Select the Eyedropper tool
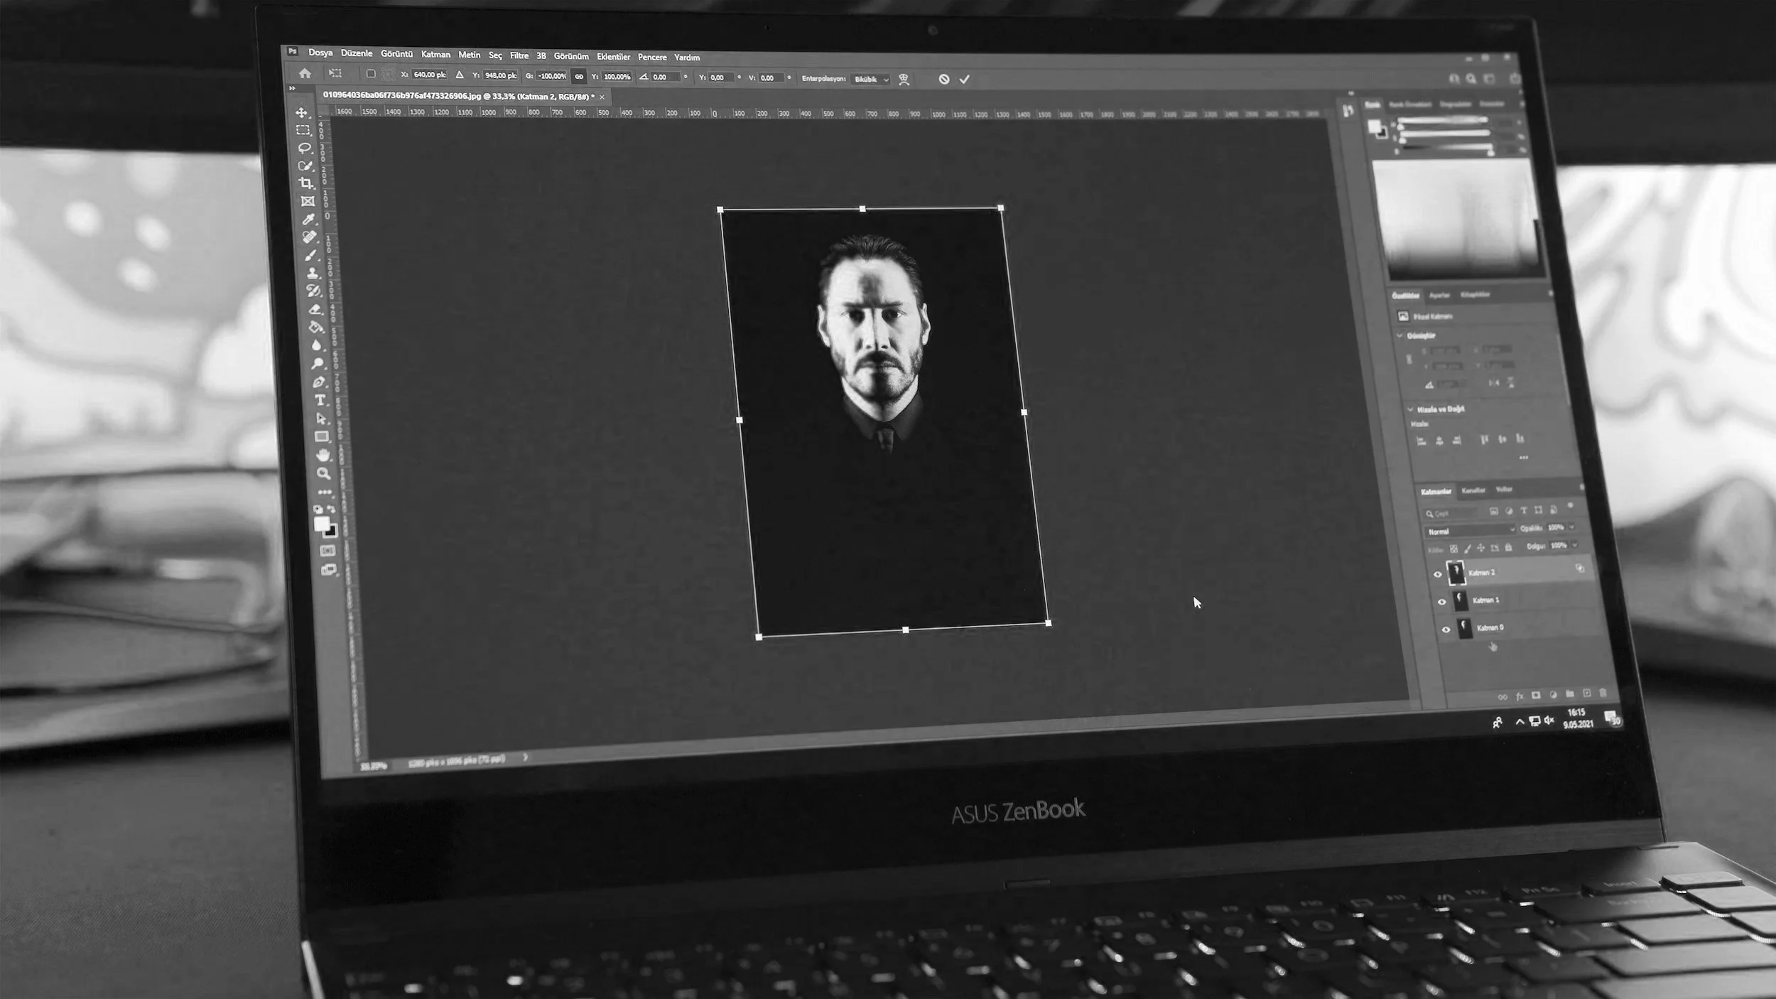This screenshot has height=999, width=1776. tap(308, 220)
